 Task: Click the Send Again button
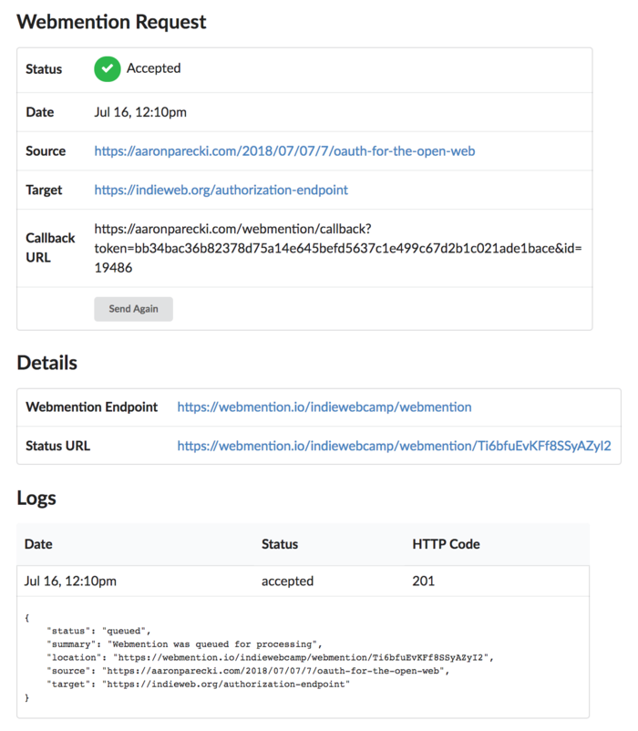[133, 309]
